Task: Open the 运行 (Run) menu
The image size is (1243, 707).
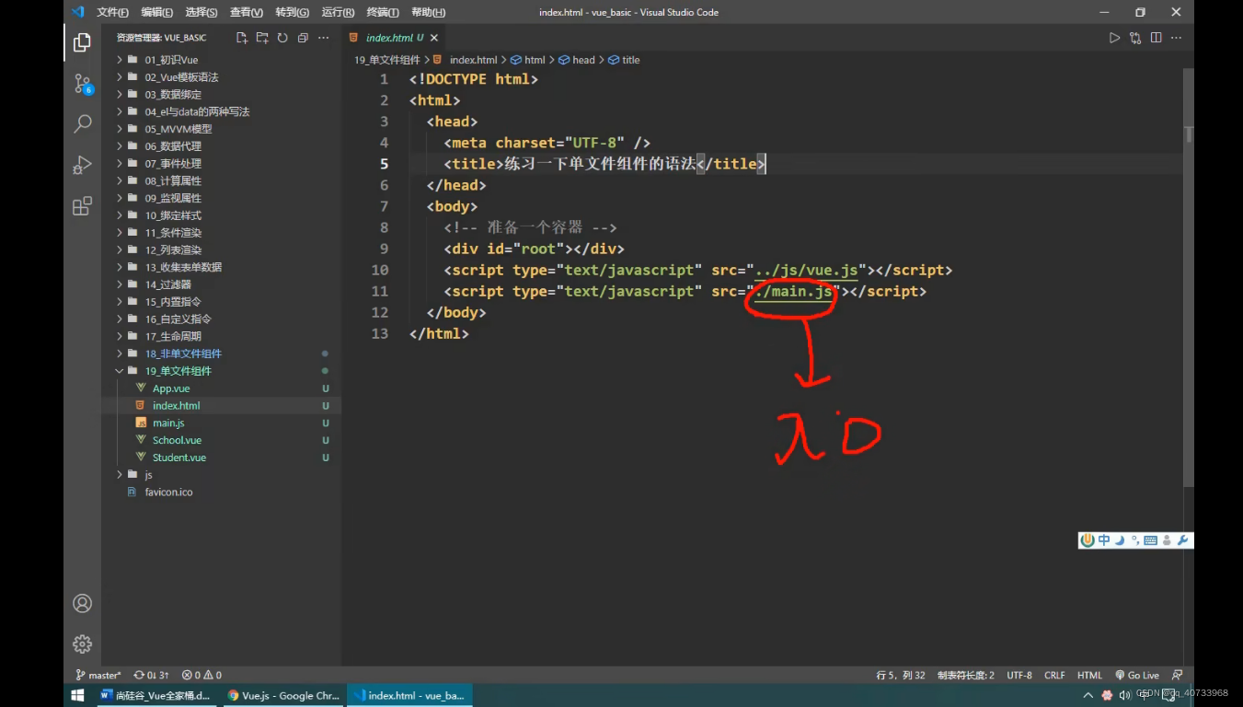Action: (x=338, y=12)
